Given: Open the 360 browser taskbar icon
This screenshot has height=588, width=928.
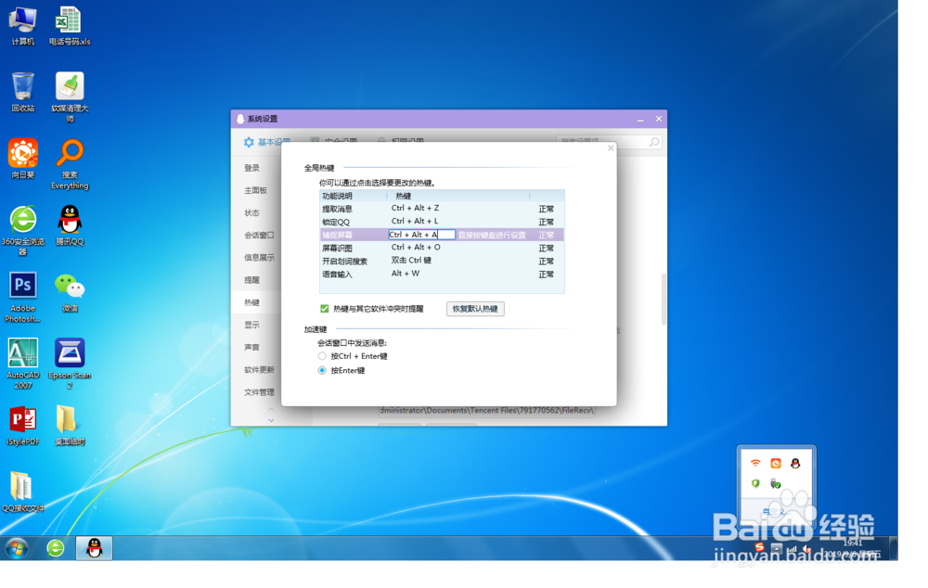Looking at the screenshot, I should point(56,548).
